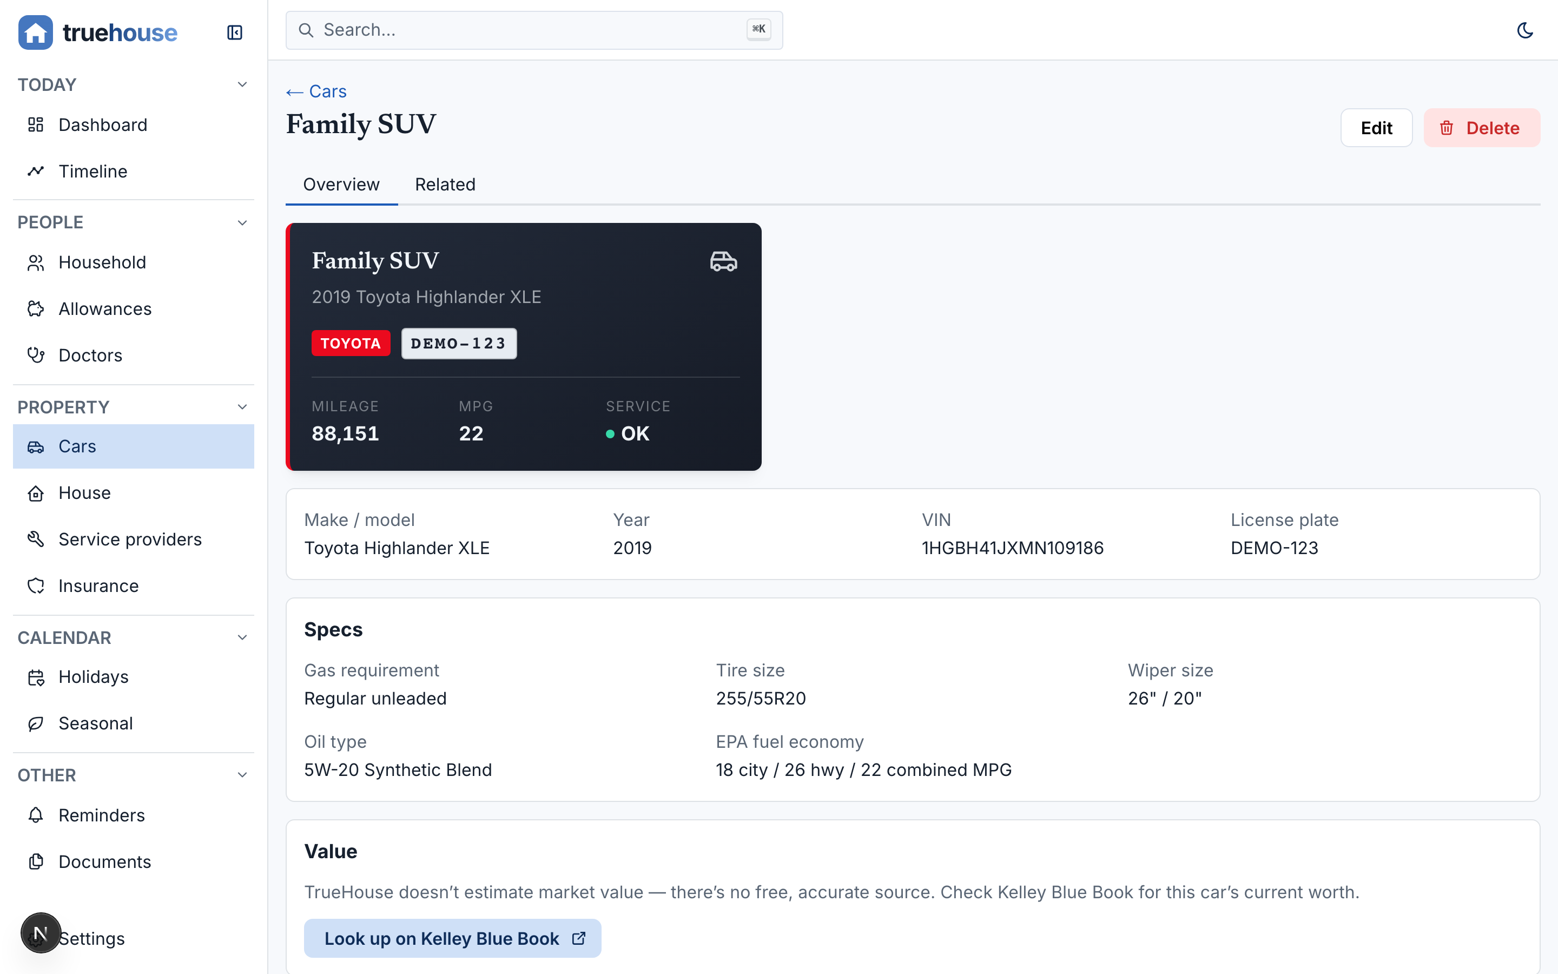Open Insurance in the sidebar
The width and height of the screenshot is (1558, 974).
[134, 585]
